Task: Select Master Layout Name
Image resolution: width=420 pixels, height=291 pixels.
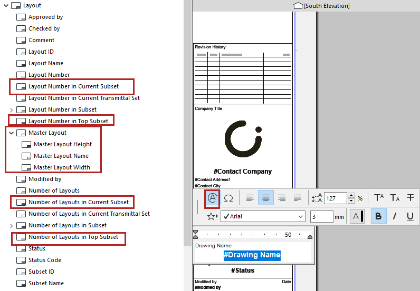Action: (x=61, y=156)
